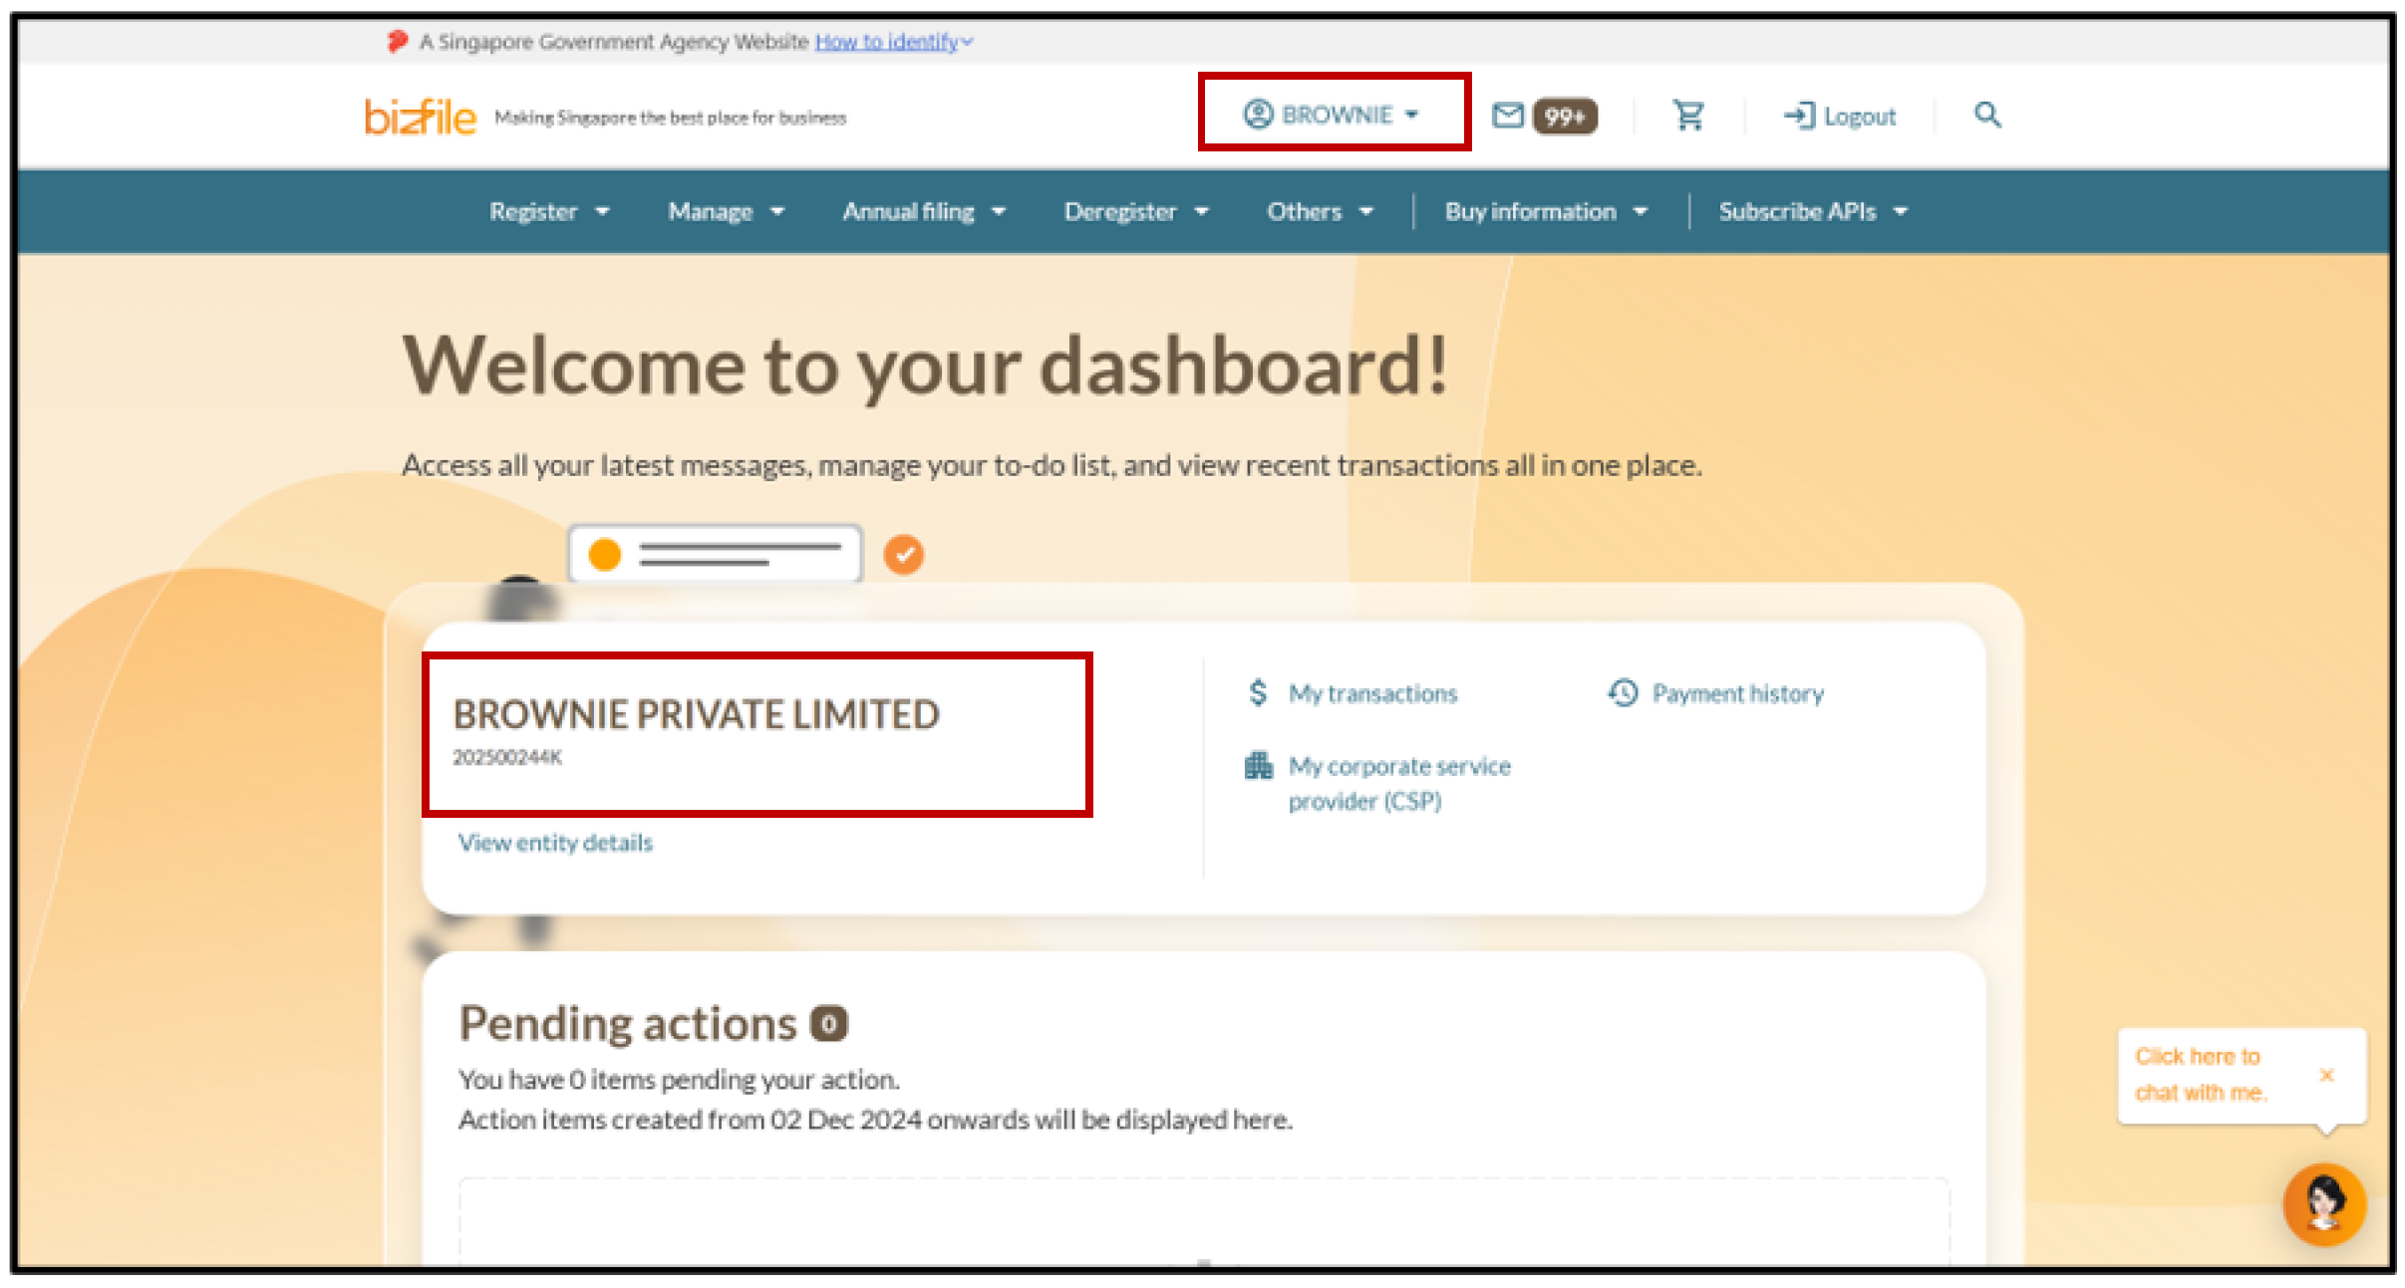Click the 99+ messages badge
2405x1288 pixels.
click(x=1565, y=117)
